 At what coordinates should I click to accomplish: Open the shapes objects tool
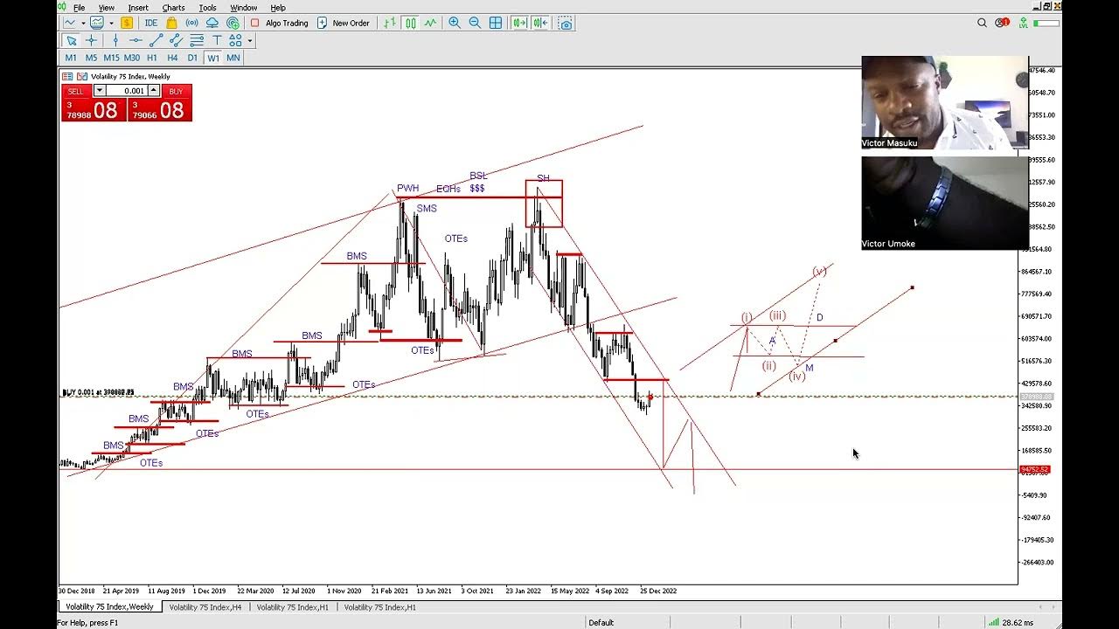point(235,40)
